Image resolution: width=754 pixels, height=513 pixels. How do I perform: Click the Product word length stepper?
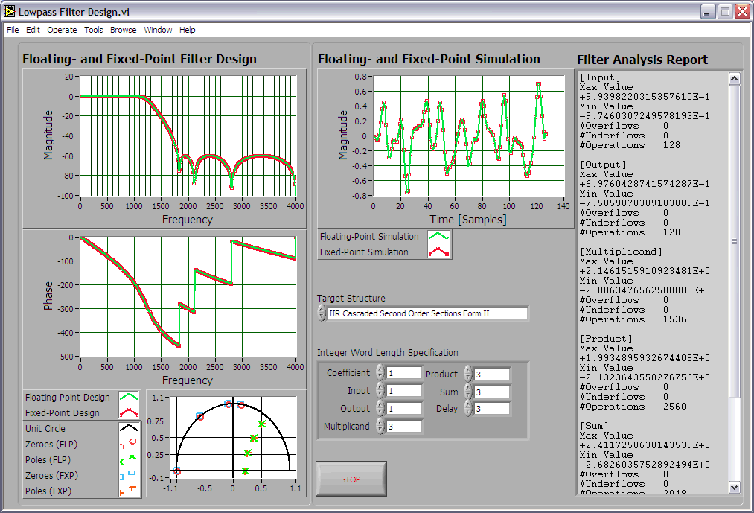pos(467,374)
